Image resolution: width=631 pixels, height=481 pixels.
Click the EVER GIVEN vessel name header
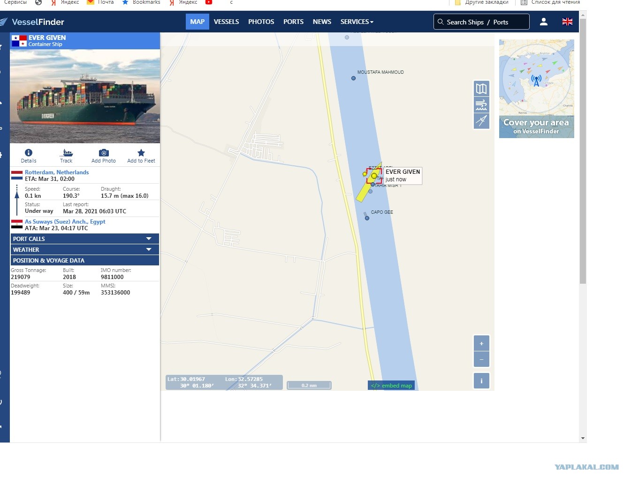click(x=47, y=38)
